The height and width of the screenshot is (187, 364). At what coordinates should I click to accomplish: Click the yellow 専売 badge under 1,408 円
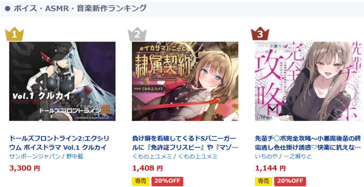[x=141, y=181]
